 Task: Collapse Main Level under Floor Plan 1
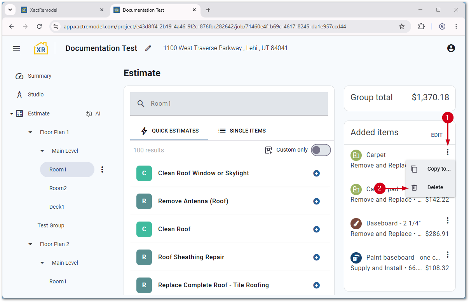pyautogui.click(x=42, y=151)
